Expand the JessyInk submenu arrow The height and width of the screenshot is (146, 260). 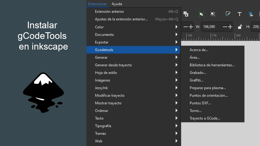[x=177, y=88]
